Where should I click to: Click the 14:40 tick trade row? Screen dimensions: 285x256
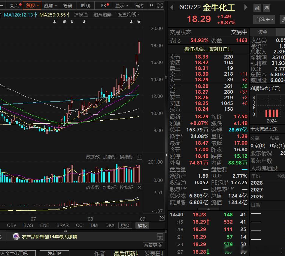[x=208, y=215]
